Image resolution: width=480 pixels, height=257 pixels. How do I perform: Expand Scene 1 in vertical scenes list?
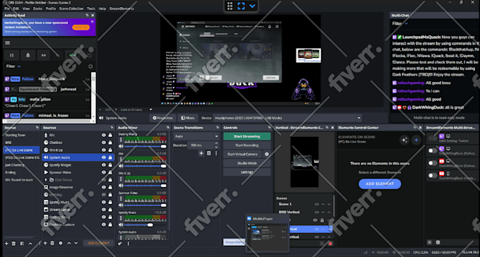coord(329,204)
